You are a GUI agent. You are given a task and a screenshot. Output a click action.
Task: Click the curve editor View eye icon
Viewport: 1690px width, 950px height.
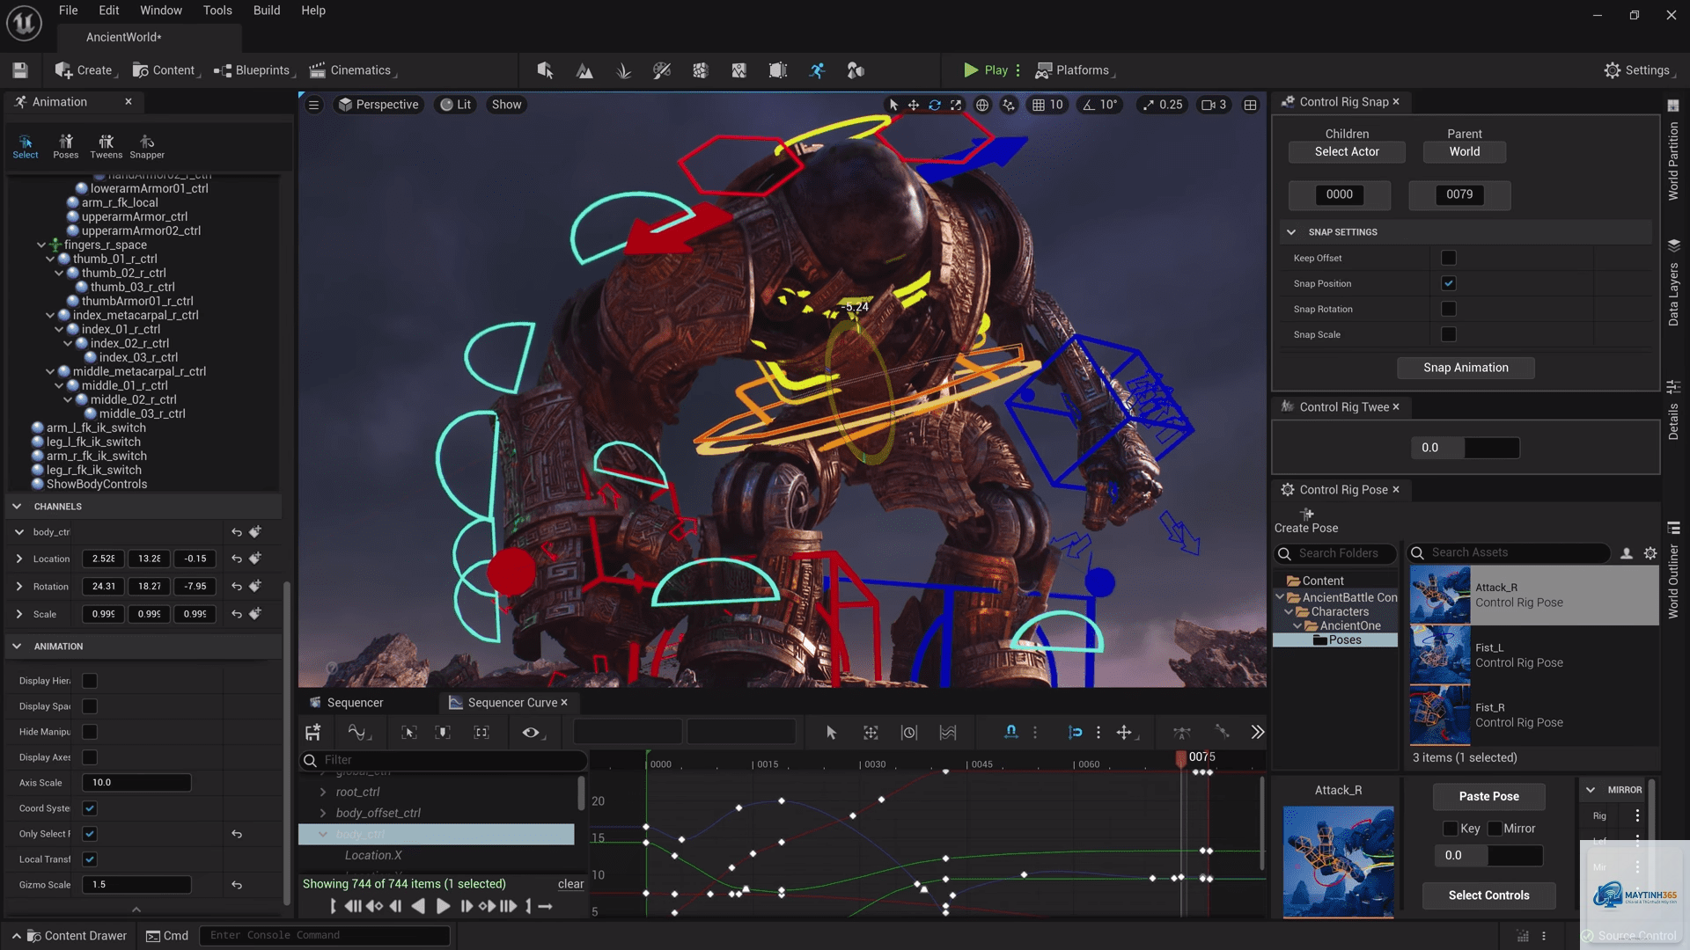pos(531,732)
